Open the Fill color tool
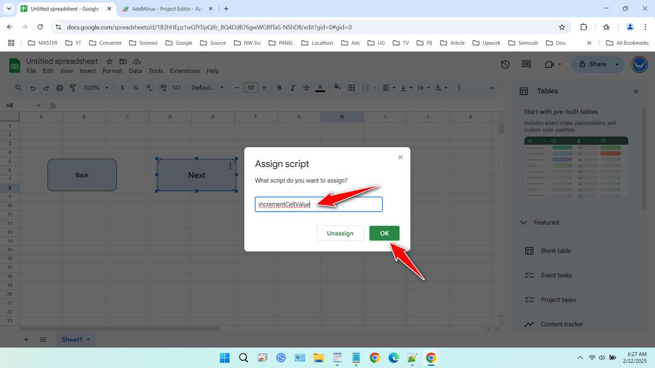Screen dimensions: 655x368 (x=337, y=87)
